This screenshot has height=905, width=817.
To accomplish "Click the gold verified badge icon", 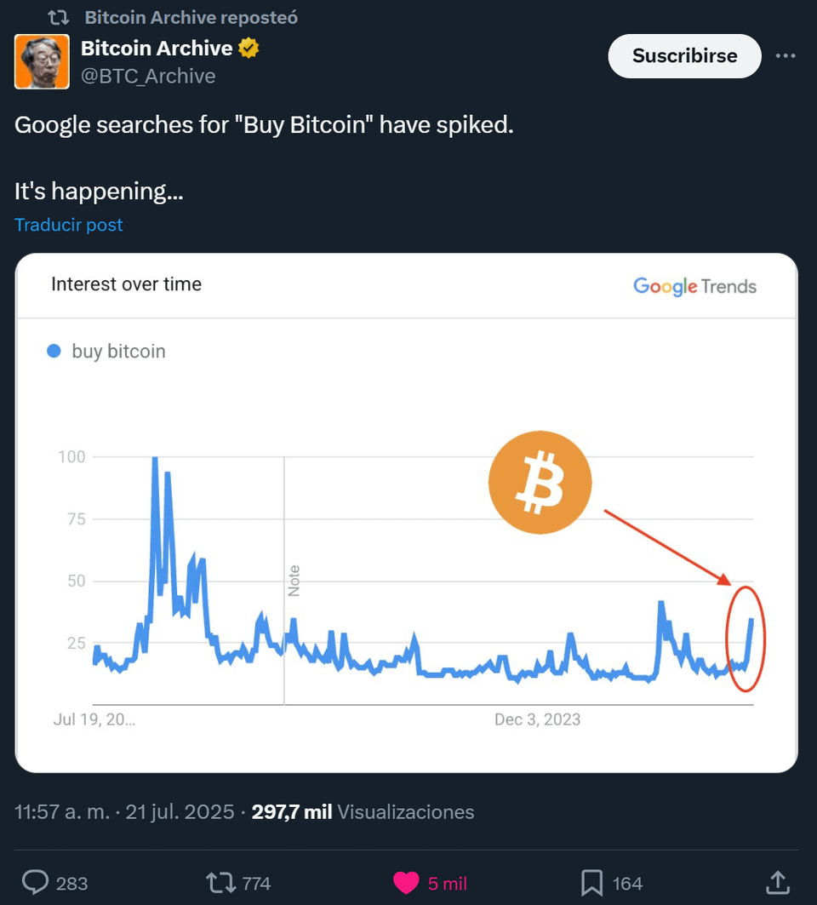I will (x=249, y=48).
